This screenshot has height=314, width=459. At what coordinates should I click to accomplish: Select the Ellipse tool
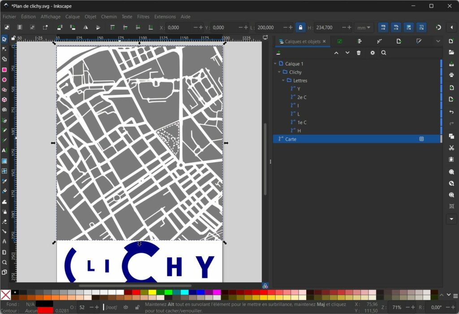tap(4, 80)
